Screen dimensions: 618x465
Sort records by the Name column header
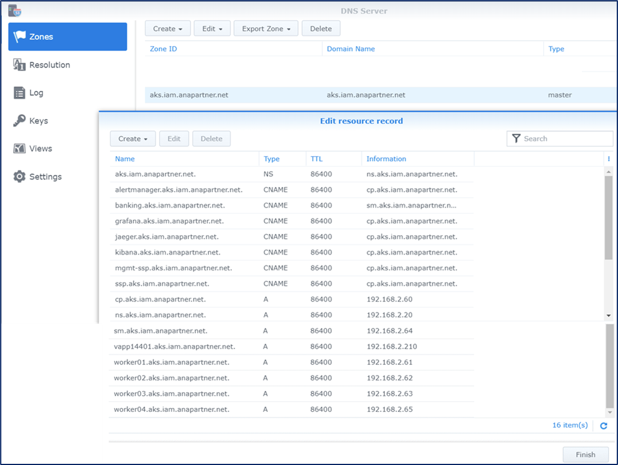click(125, 159)
